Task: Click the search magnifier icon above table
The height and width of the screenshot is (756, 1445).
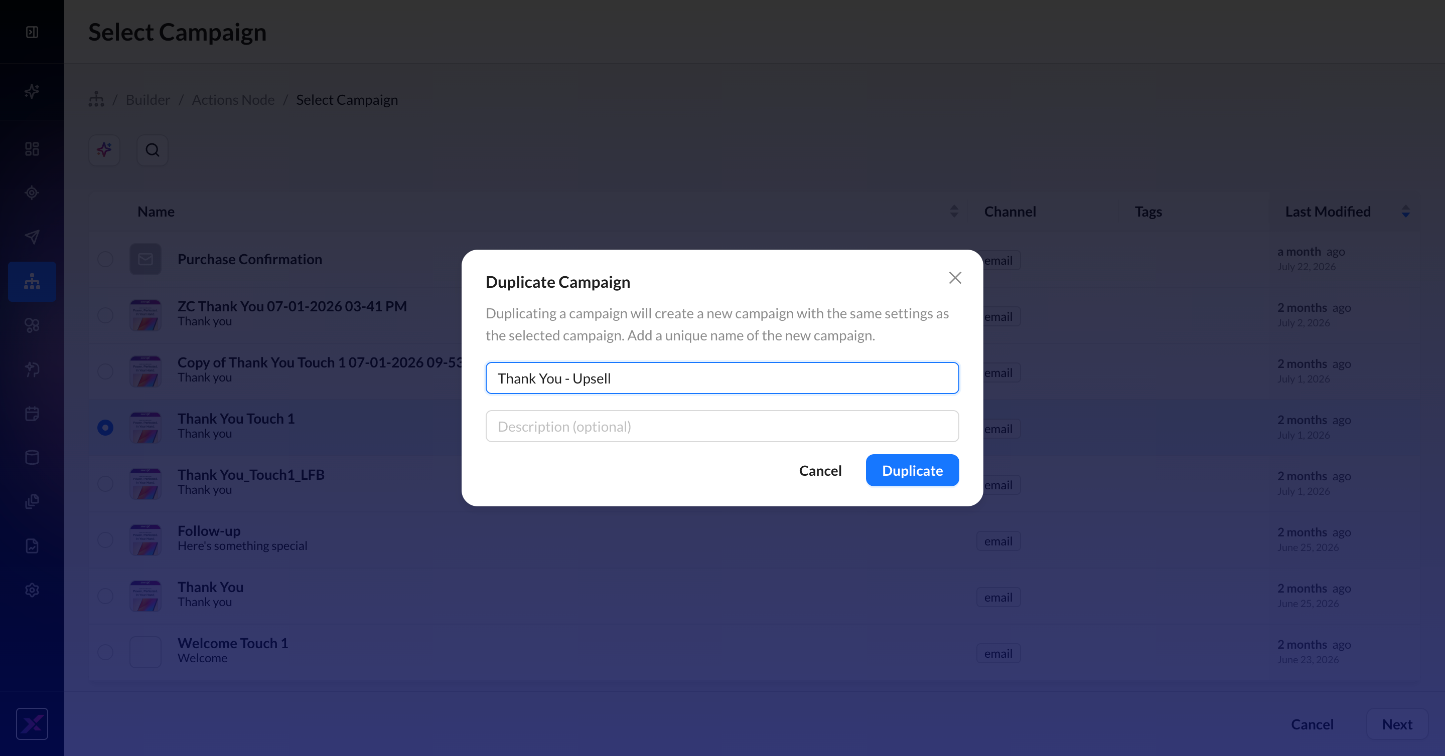Action: (152, 150)
